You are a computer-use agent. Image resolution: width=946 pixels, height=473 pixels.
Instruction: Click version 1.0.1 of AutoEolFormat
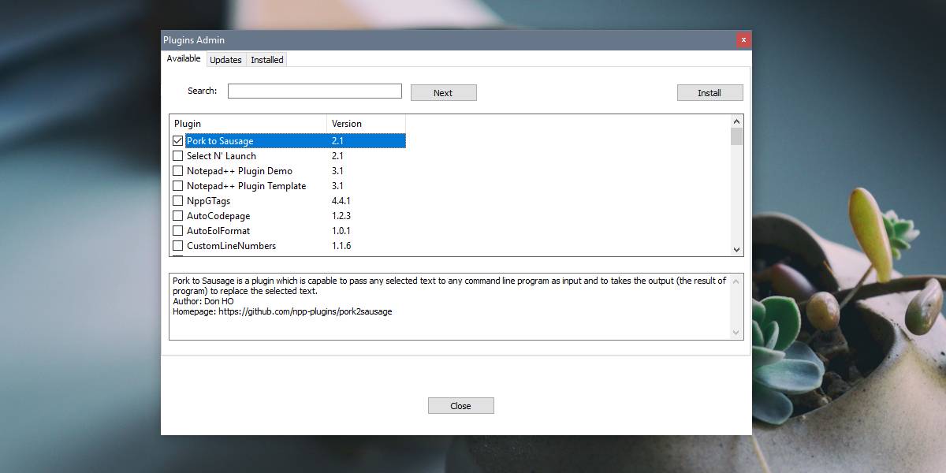pos(341,231)
